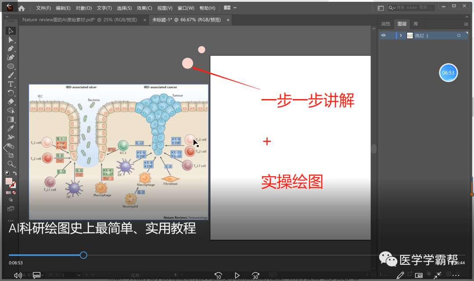Click the picture-in-picture player icon

click(419, 275)
